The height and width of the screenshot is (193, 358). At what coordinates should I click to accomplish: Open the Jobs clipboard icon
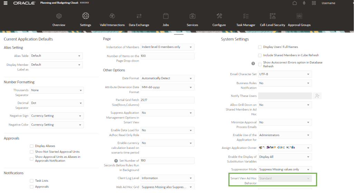(x=166, y=16)
